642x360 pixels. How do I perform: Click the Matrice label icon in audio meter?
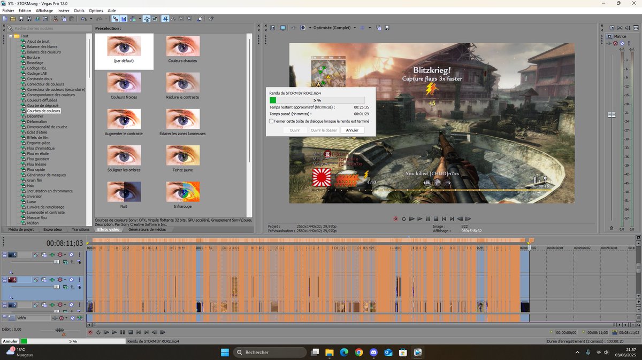pos(609,36)
